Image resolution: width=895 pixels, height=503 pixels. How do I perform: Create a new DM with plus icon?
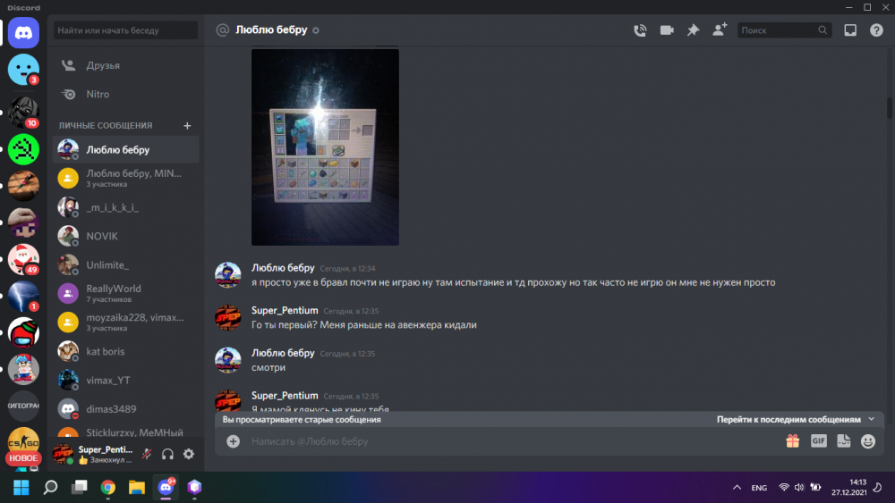click(x=187, y=125)
